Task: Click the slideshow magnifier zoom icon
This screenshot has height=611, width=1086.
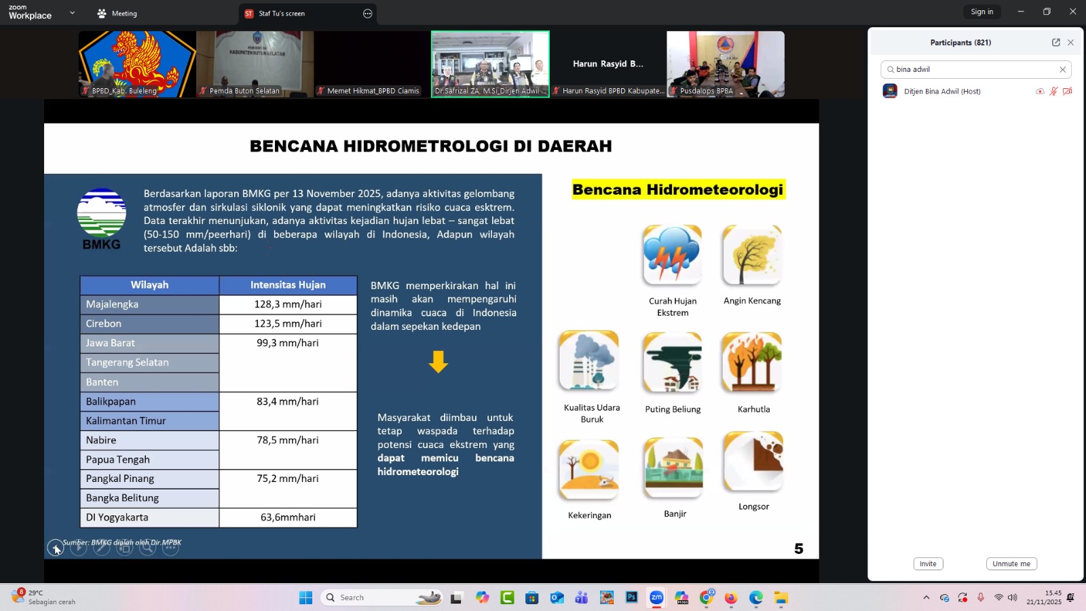Action: [x=147, y=547]
